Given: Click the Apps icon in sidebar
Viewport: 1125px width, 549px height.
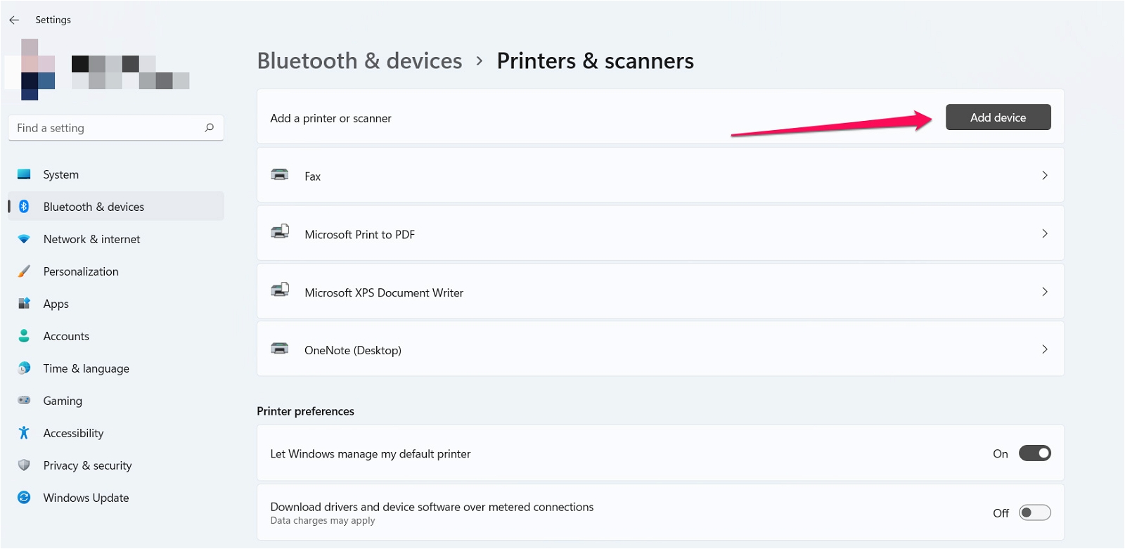Looking at the screenshot, I should tap(24, 304).
